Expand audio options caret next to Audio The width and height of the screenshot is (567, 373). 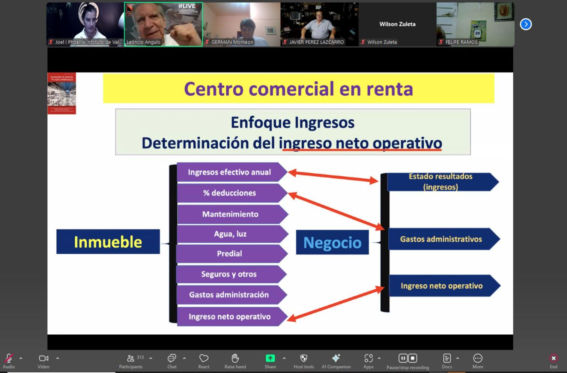pos(21,358)
